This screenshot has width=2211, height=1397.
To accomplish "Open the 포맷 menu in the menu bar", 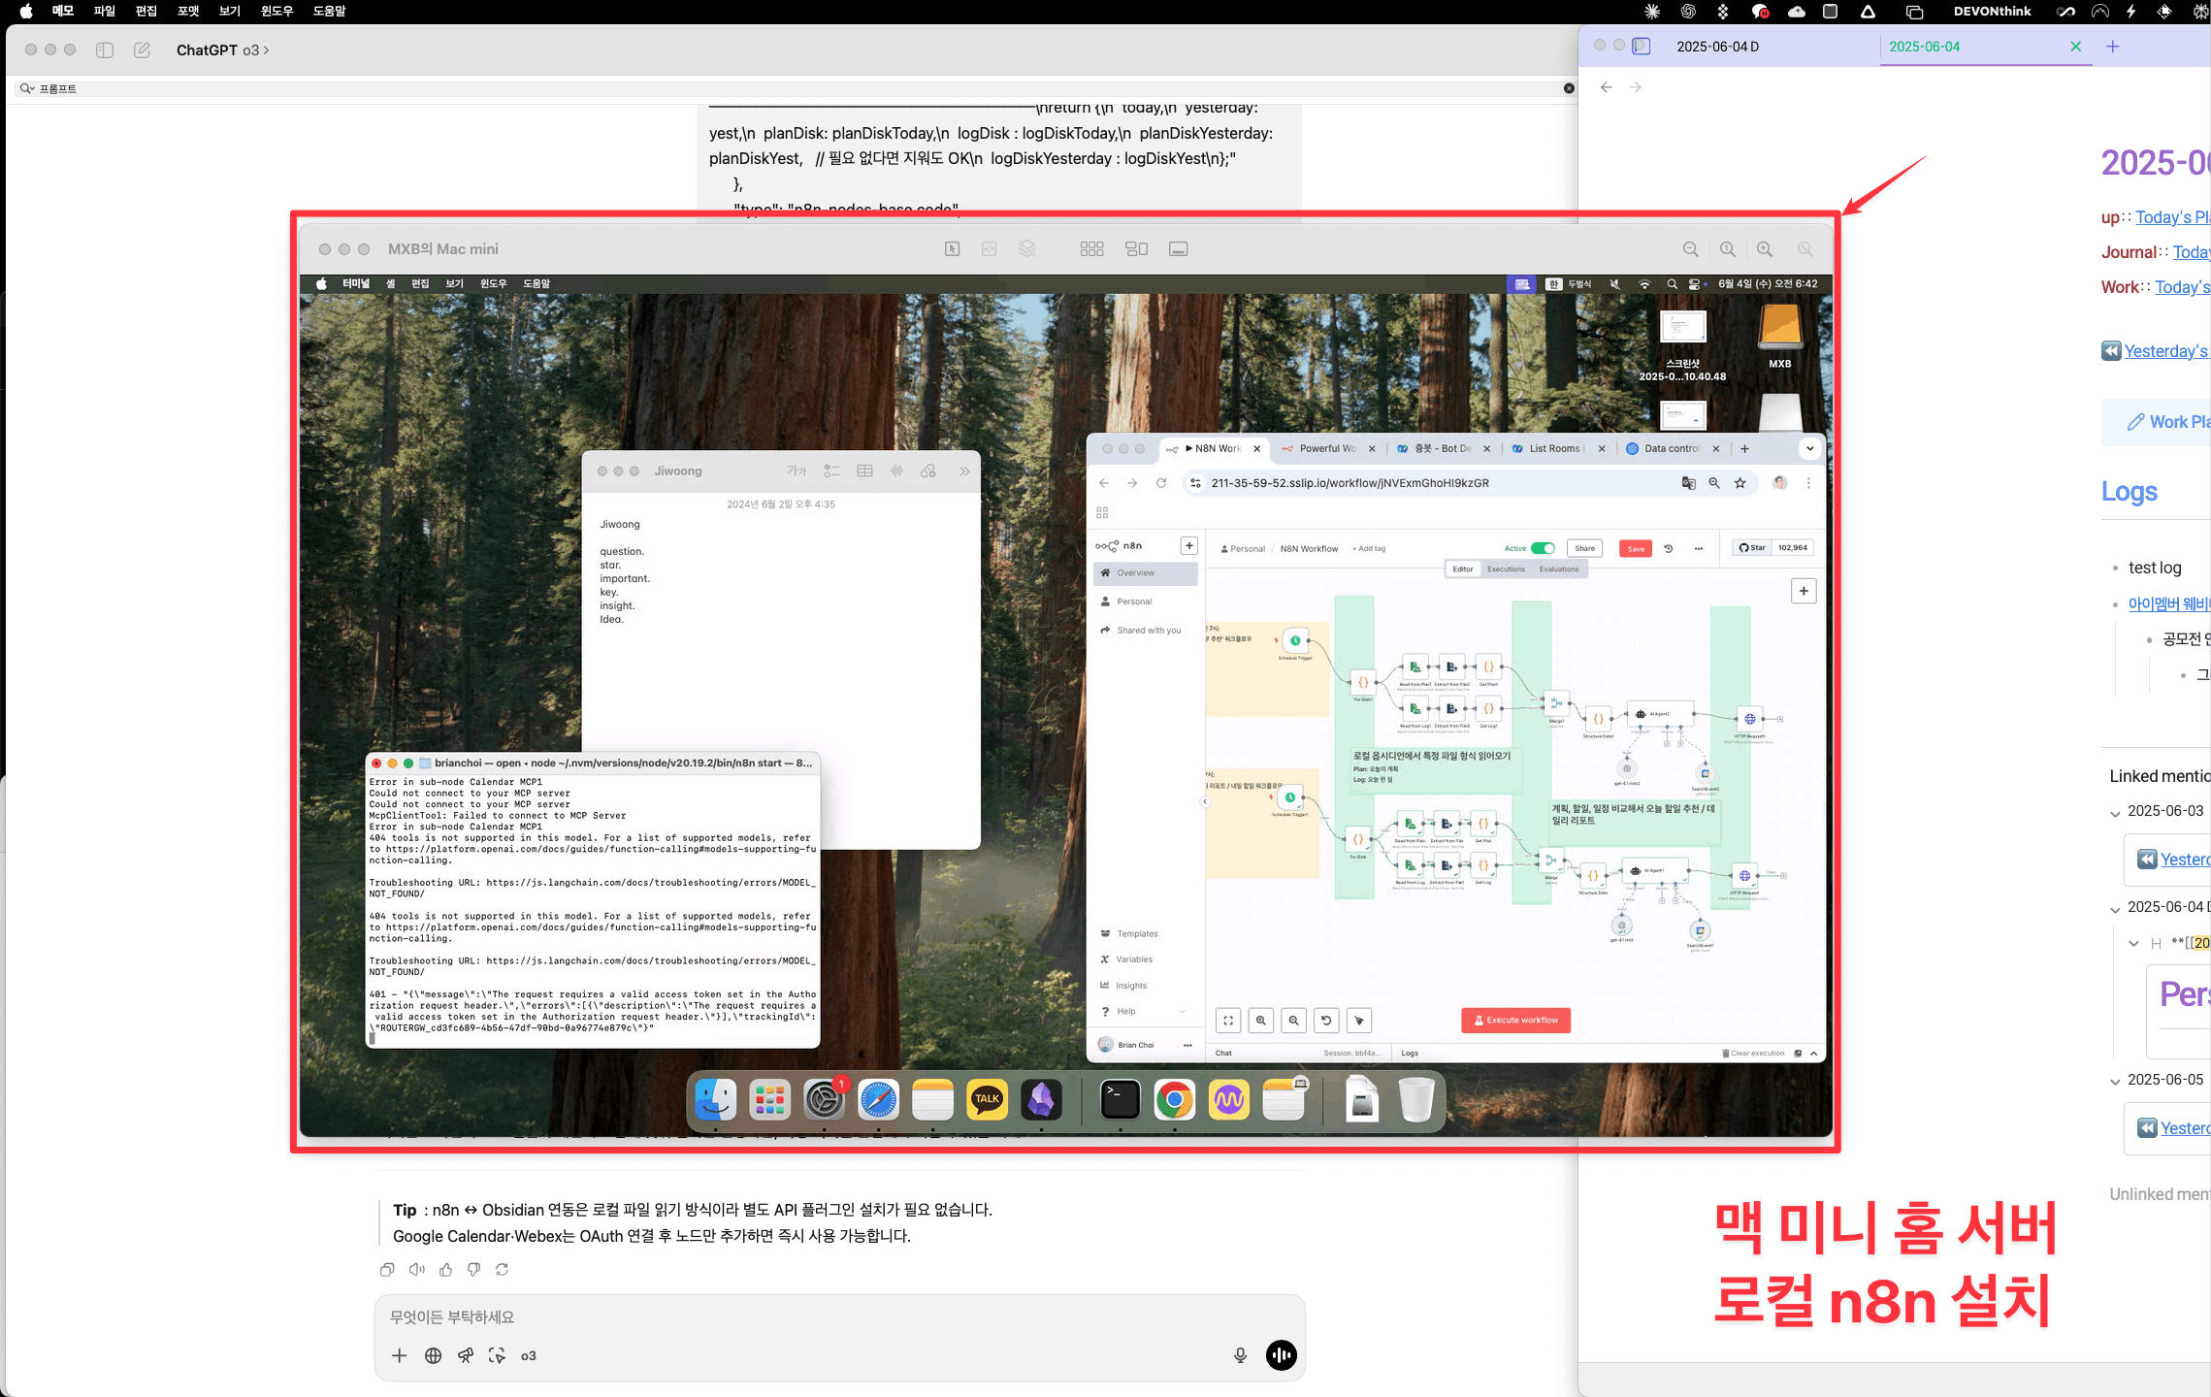I will [x=187, y=11].
